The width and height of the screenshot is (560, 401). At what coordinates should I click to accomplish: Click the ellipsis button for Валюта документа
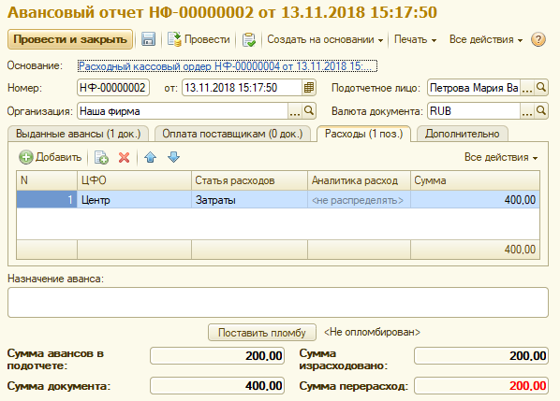(x=527, y=111)
